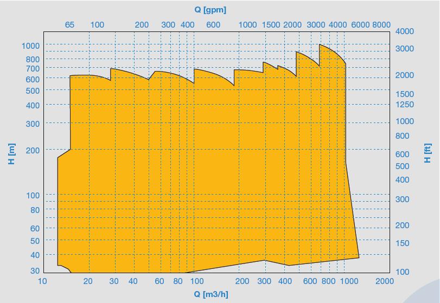Click 1500 on the top gpm axis
The width and height of the screenshot is (440, 303).
(x=271, y=25)
